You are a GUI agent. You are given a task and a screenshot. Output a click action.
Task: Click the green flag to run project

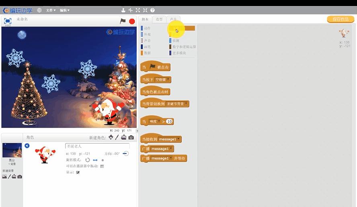(123, 21)
